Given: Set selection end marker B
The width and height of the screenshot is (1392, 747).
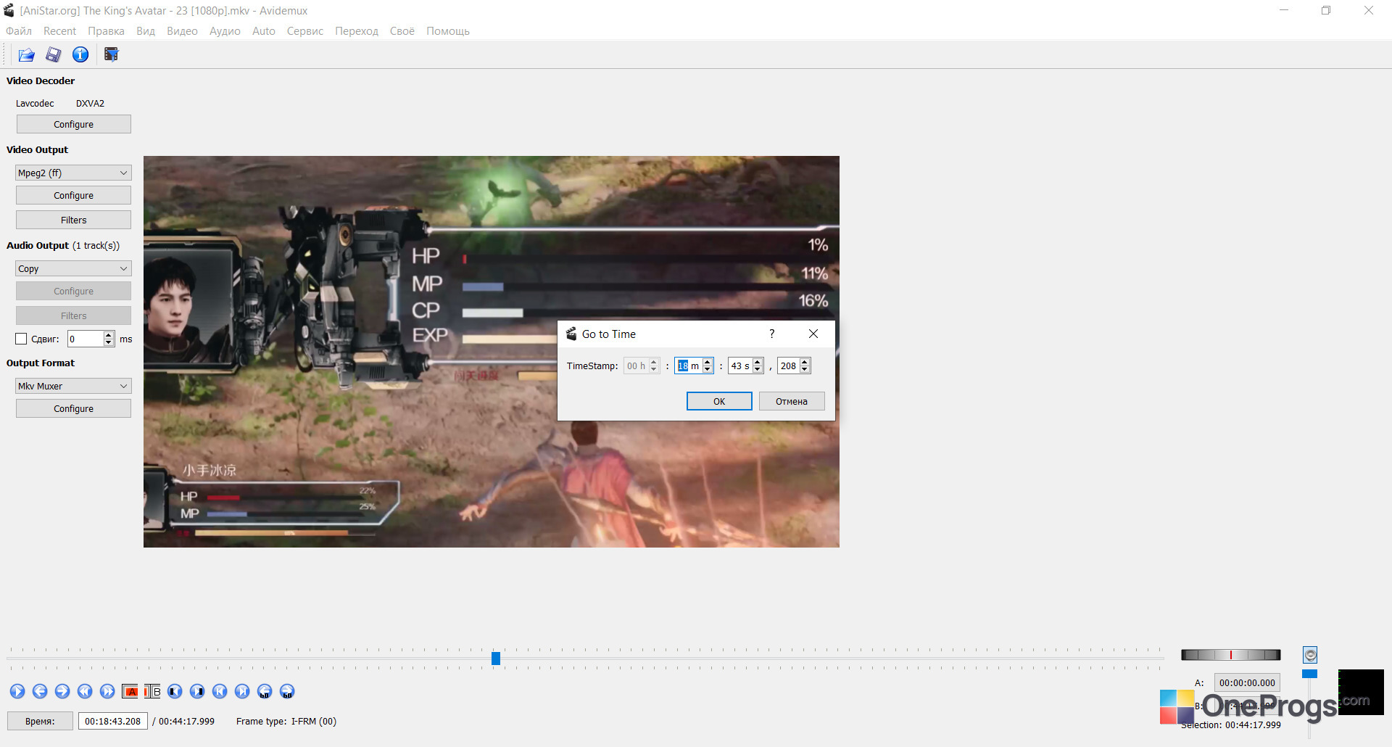Looking at the screenshot, I should point(152,691).
